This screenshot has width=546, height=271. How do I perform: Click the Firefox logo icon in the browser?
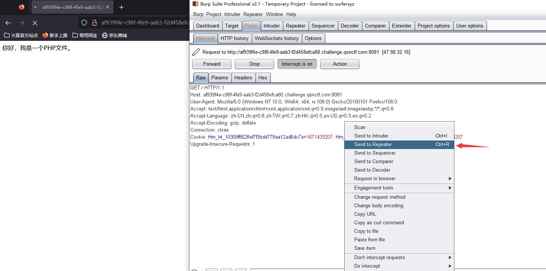click(22, 7)
